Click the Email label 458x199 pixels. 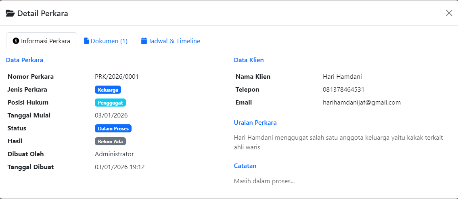pyautogui.click(x=244, y=102)
